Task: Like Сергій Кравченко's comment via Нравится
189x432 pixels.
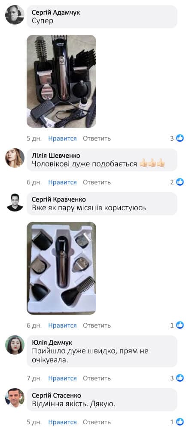Action: pyautogui.click(x=63, y=325)
